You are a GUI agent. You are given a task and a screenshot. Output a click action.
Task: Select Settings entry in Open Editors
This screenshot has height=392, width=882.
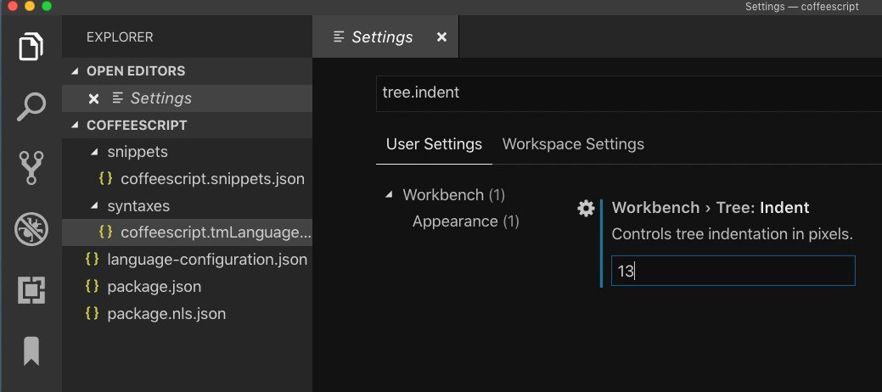point(187,98)
